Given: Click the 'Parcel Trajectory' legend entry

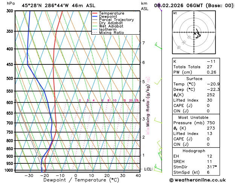Looking at the screenshot, I should 116,20.
